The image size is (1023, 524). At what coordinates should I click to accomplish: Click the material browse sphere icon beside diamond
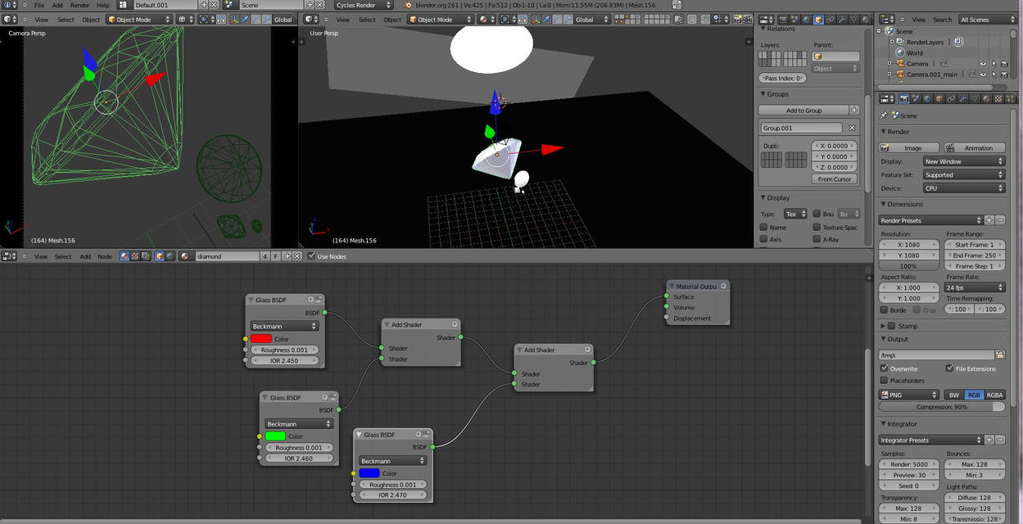[x=186, y=256]
